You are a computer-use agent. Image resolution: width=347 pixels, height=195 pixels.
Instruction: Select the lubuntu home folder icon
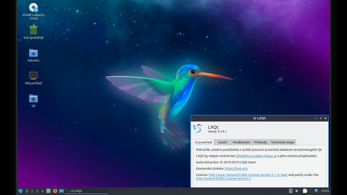[34, 55]
